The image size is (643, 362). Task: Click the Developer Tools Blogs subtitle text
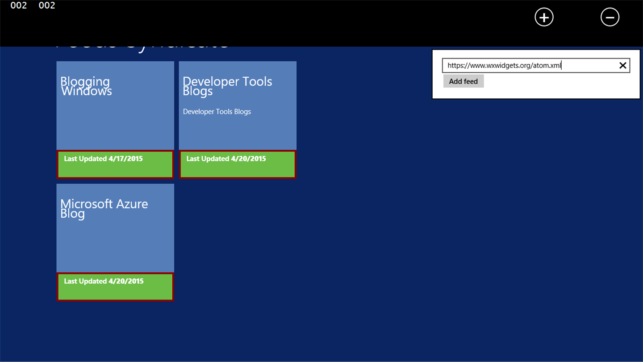coord(217,112)
